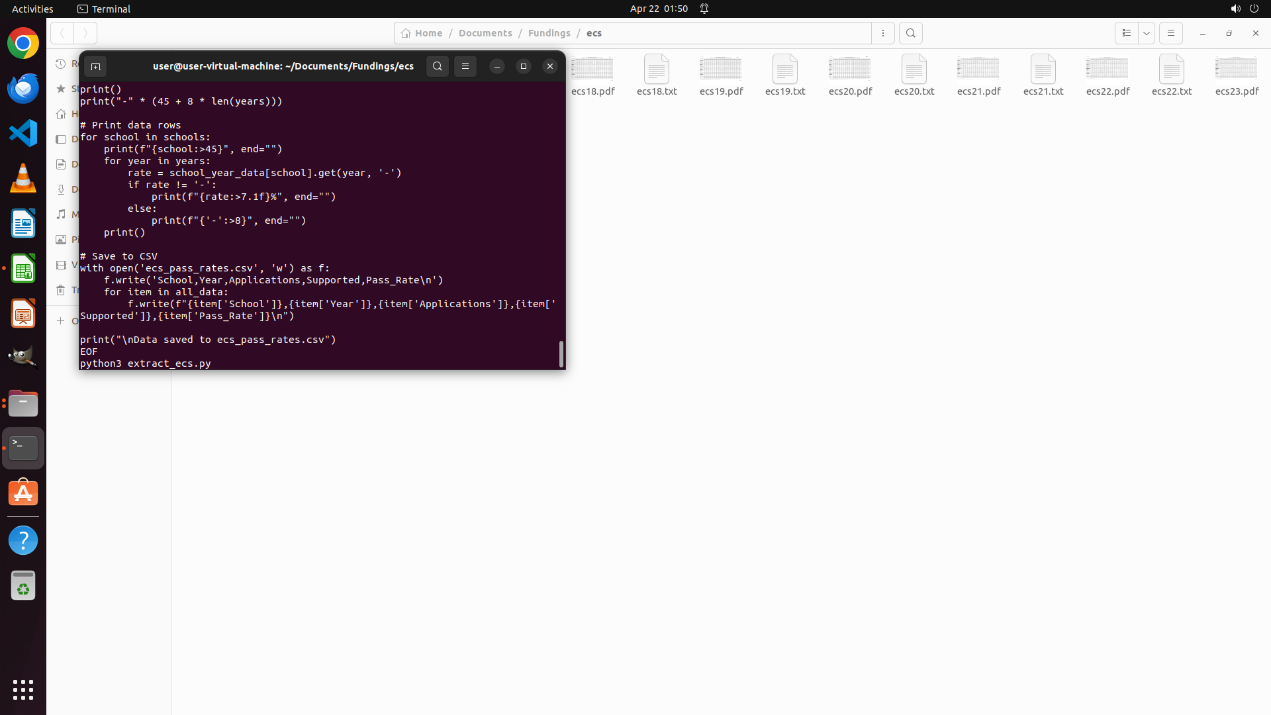1271x715 pixels.
Task: Toggle notification bell in top bar
Action: click(x=704, y=9)
